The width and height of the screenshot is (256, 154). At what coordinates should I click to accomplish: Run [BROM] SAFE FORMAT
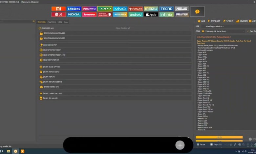pyautogui.click(x=115, y=60)
